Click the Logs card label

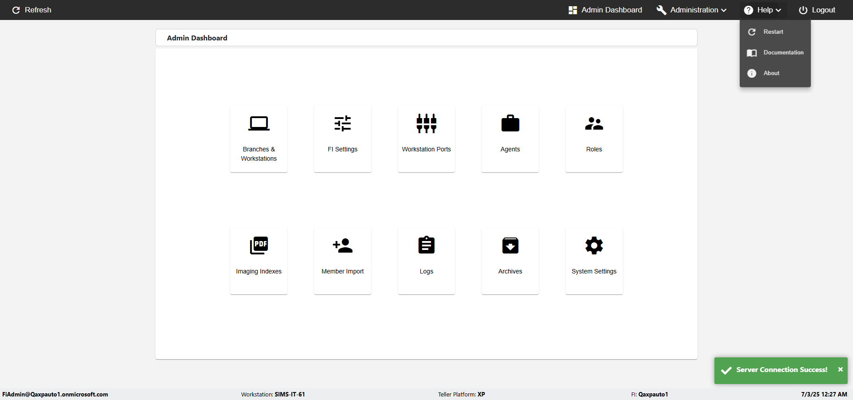[426, 271]
